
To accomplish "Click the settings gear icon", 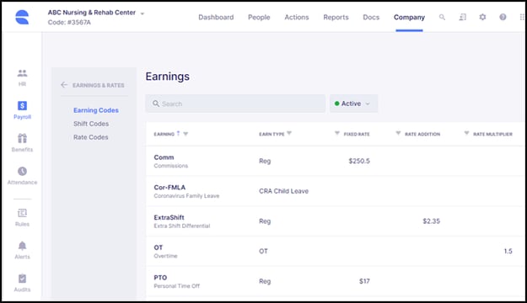I will pyautogui.click(x=482, y=17).
